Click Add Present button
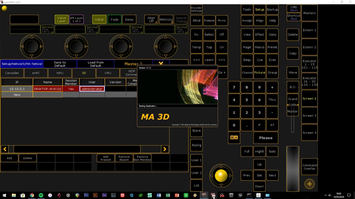 [x=106, y=158]
